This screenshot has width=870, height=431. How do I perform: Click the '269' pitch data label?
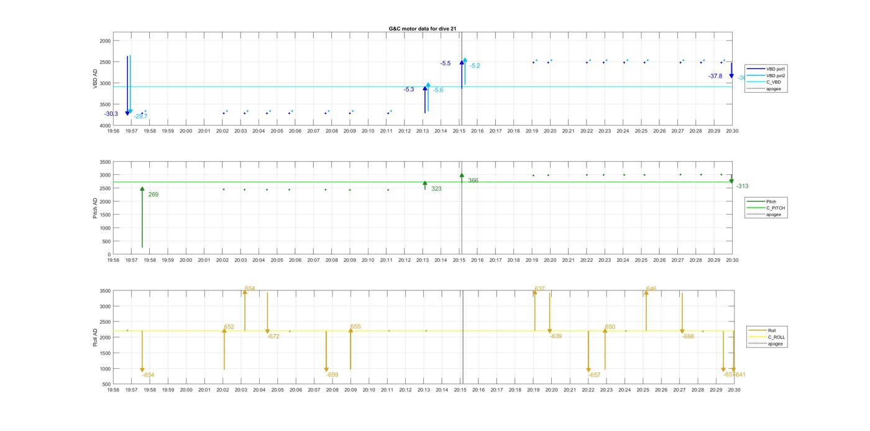click(x=153, y=195)
